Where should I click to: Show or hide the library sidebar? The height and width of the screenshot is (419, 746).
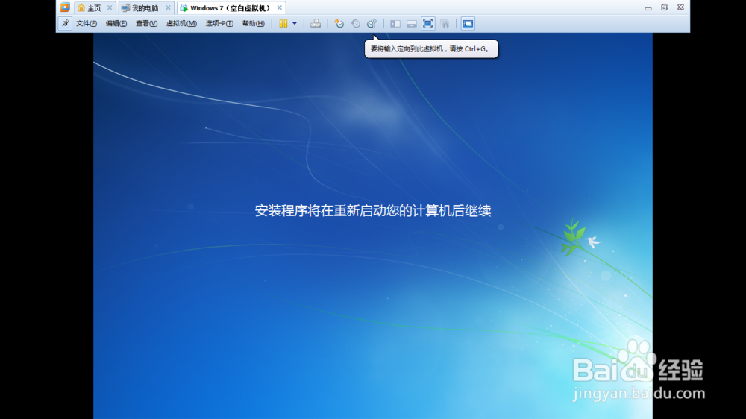click(395, 23)
